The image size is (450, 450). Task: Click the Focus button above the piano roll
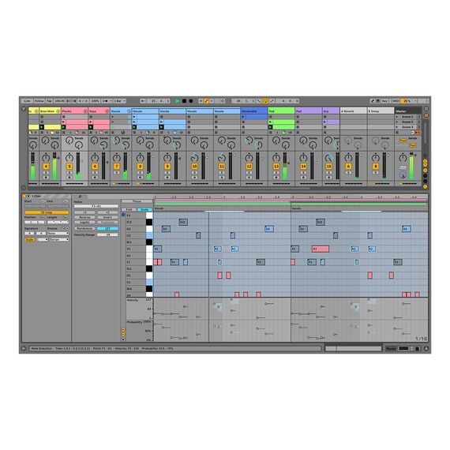point(137,201)
